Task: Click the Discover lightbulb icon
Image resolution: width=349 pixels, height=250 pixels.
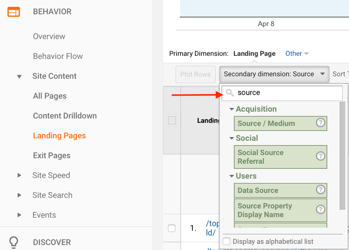Action: pyautogui.click(x=14, y=242)
